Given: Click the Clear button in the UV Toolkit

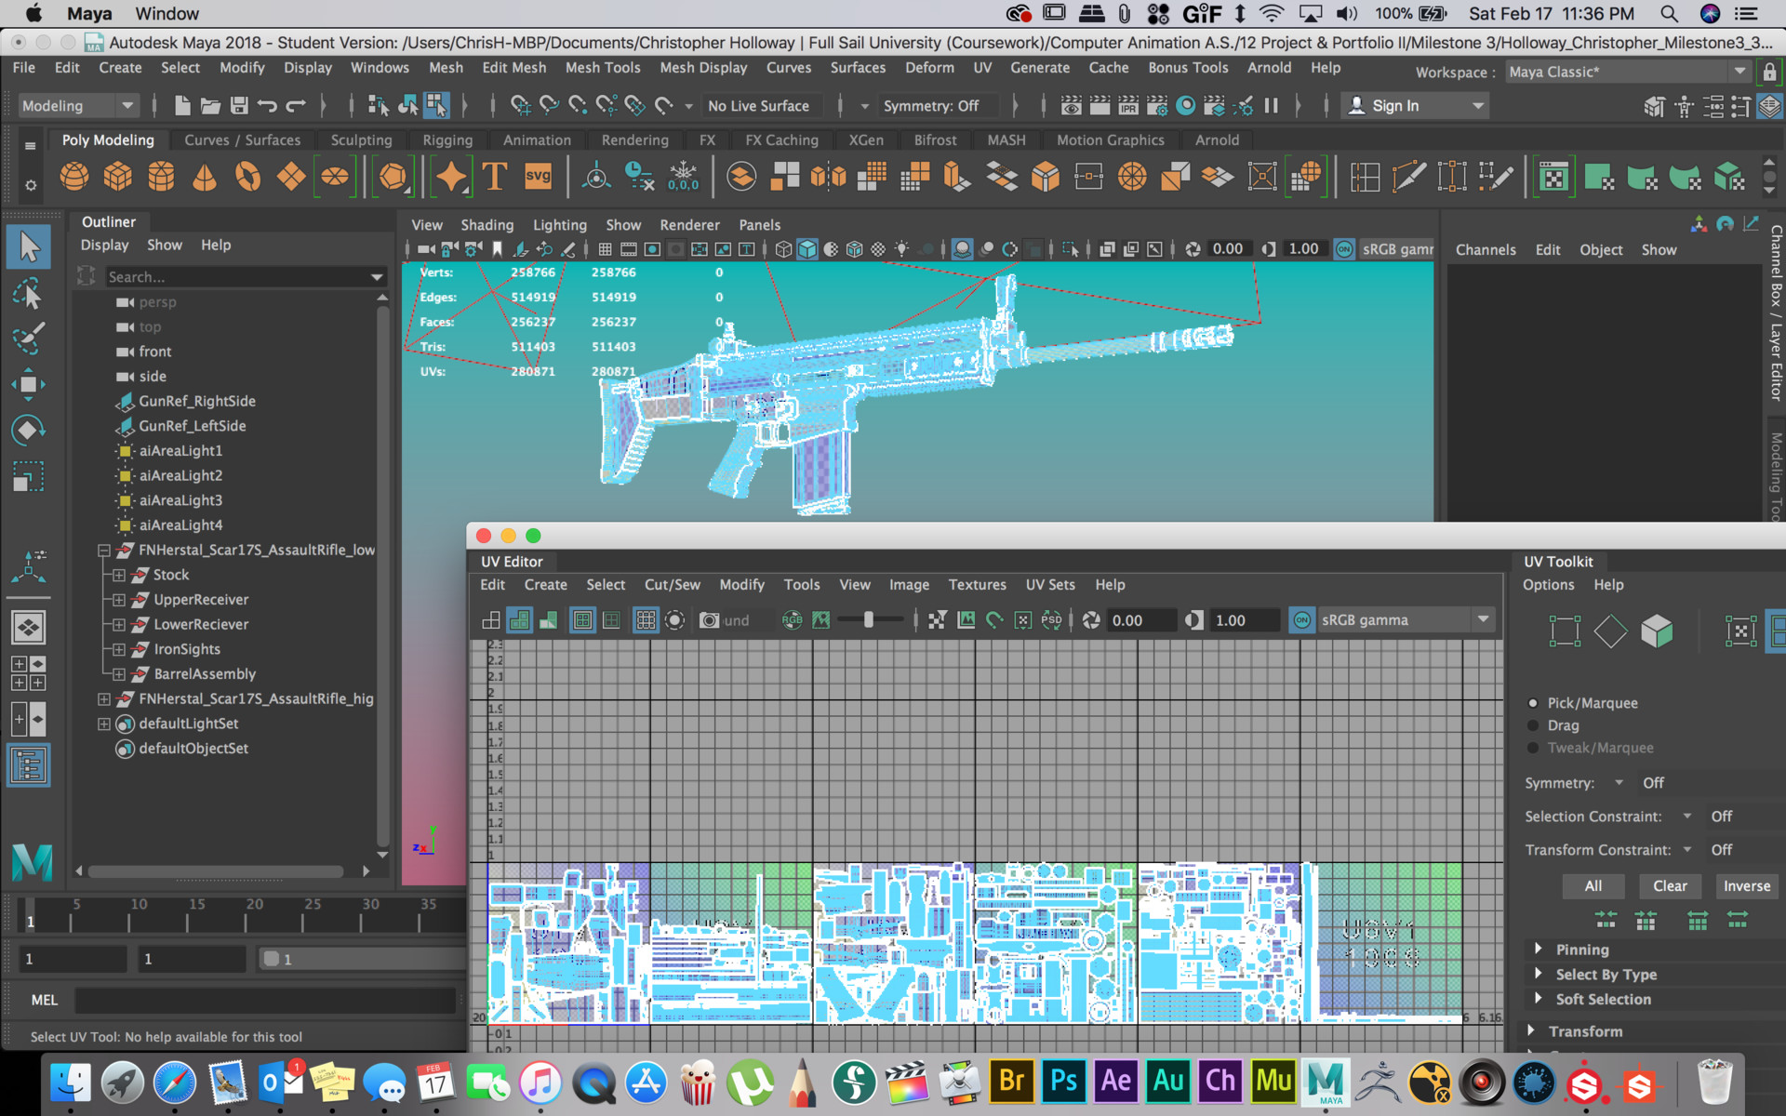Looking at the screenshot, I should pyautogui.click(x=1670, y=885).
